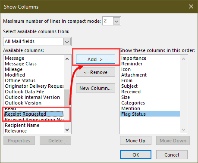
Task: Click the <- Remove button
Action: 95,72
